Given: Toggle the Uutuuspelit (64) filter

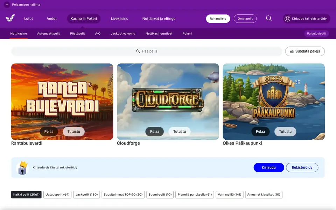Looking at the screenshot, I should point(57,195).
